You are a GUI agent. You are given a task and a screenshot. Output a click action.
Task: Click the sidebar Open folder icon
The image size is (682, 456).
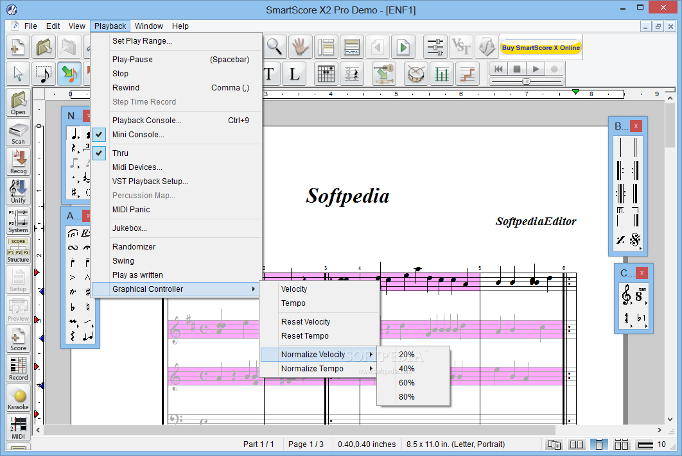(18, 104)
